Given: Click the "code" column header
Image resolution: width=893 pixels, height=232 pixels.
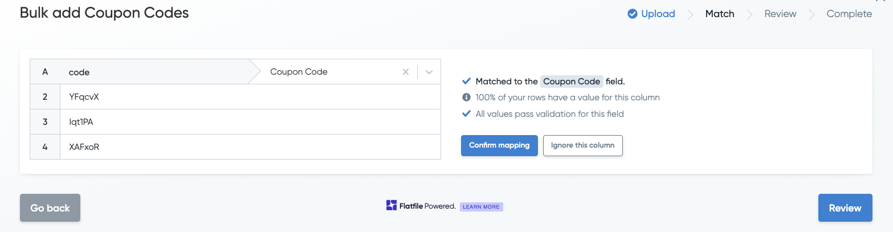Looking at the screenshot, I should pos(79,72).
